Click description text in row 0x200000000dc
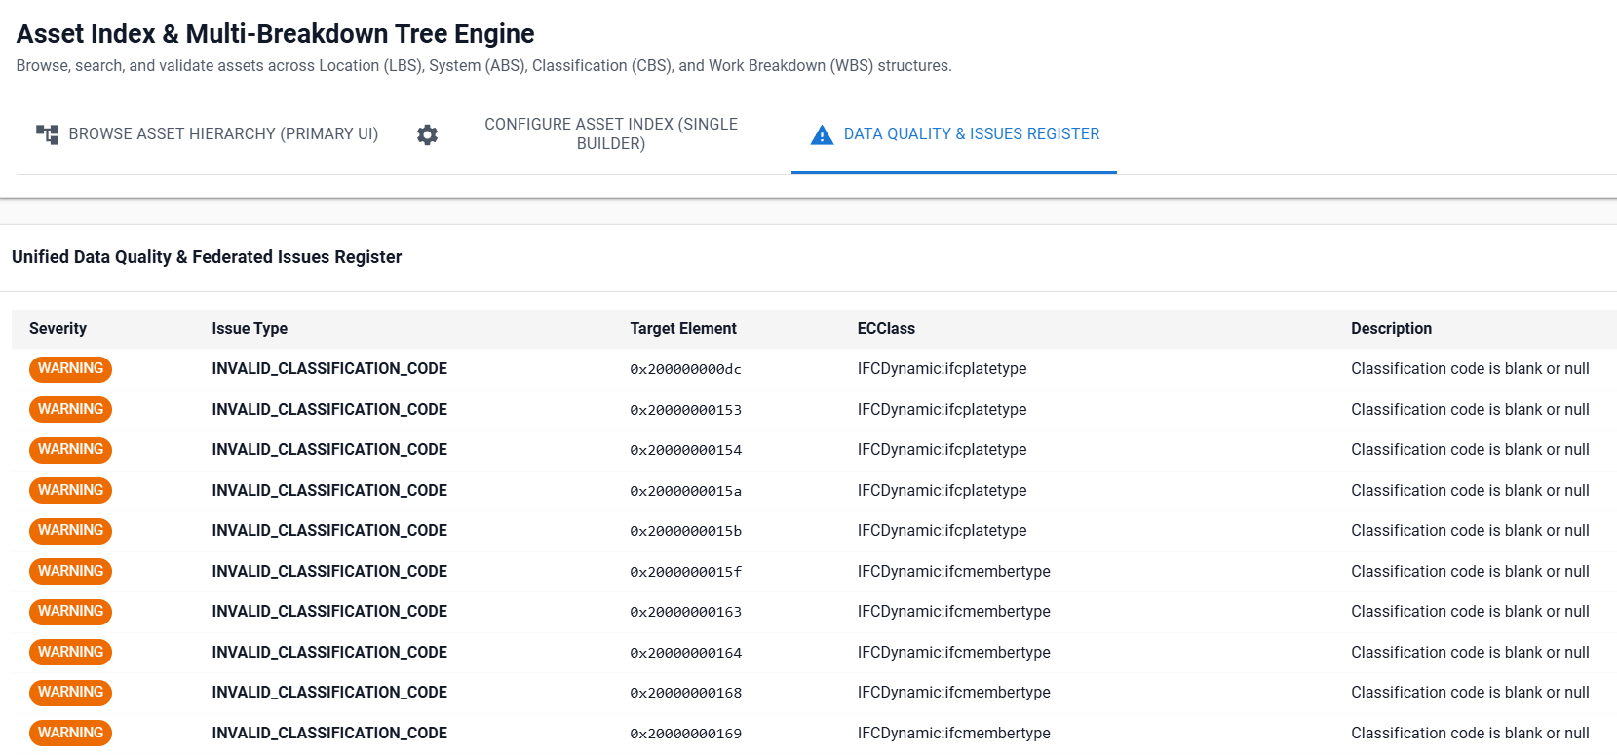 [1470, 369]
